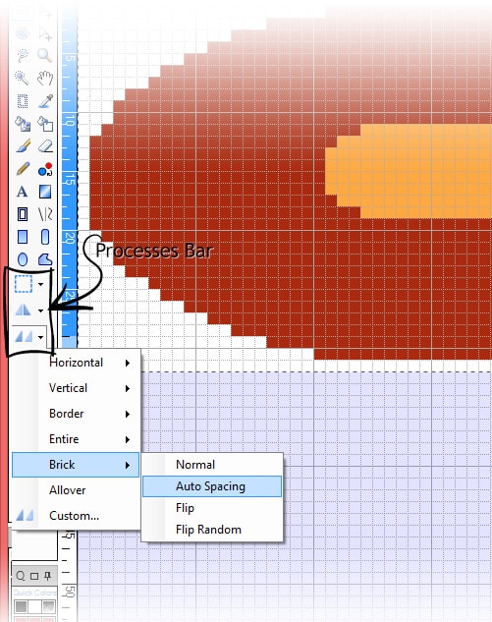Pick the Eyedropper color tool
Image resolution: width=492 pixels, height=622 pixels.
tap(45, 101)
